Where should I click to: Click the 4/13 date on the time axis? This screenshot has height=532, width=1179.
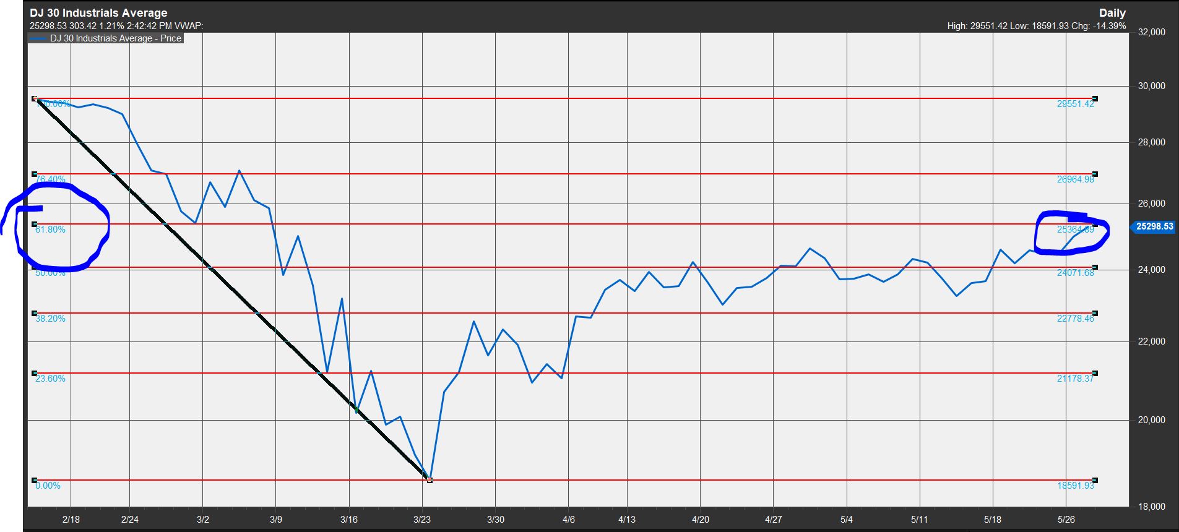click(x=627, y=520)
